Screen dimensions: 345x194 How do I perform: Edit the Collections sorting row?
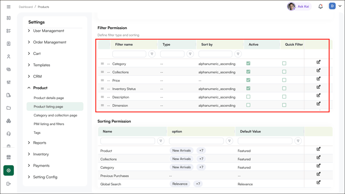click(x=318, y=158)
